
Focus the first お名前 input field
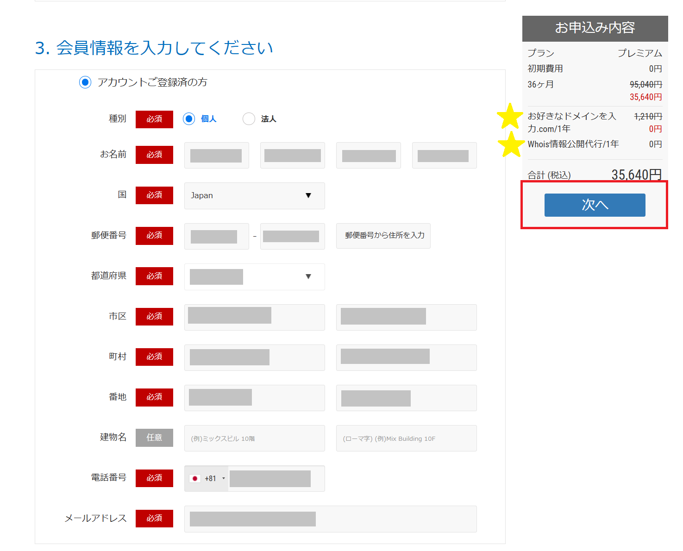point(216,156)
